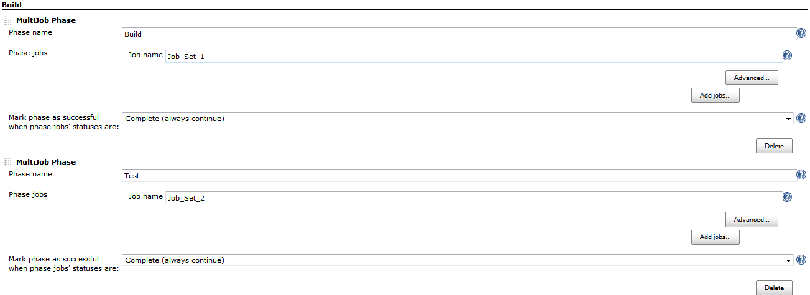The width and height of the screenshot is (810, 295).
Task: Open help for Test phase status dropdown
Action: click(x=801, y=260)
